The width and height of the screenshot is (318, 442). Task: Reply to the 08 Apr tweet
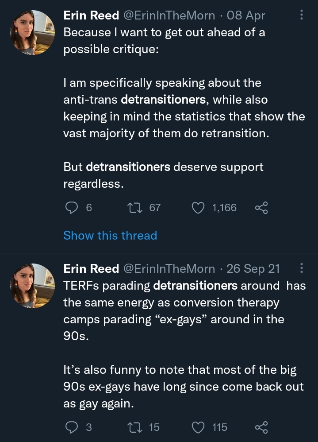(71, 208)
